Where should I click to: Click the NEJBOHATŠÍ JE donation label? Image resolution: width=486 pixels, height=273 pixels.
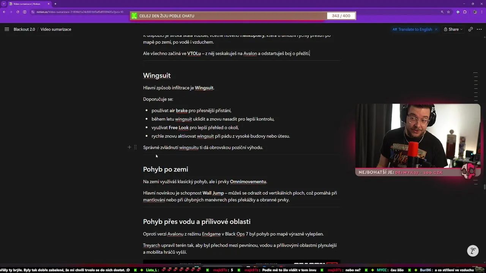(401, 173)
